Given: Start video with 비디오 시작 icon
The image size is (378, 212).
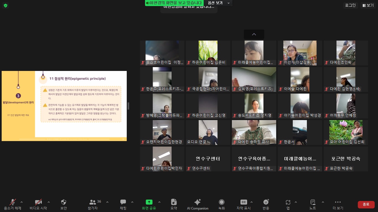Looking at the screenshot, I should pos(38,202).
